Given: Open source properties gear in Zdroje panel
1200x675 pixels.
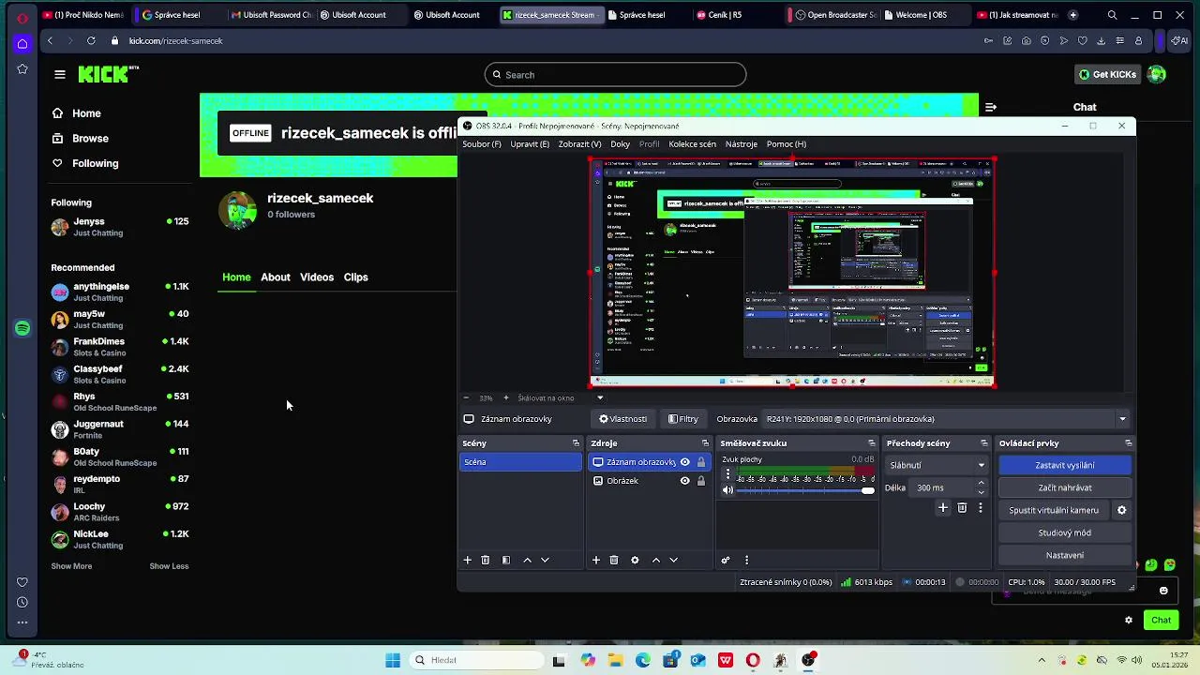Looking at the screenshot, I should click(x=635, y=560).
